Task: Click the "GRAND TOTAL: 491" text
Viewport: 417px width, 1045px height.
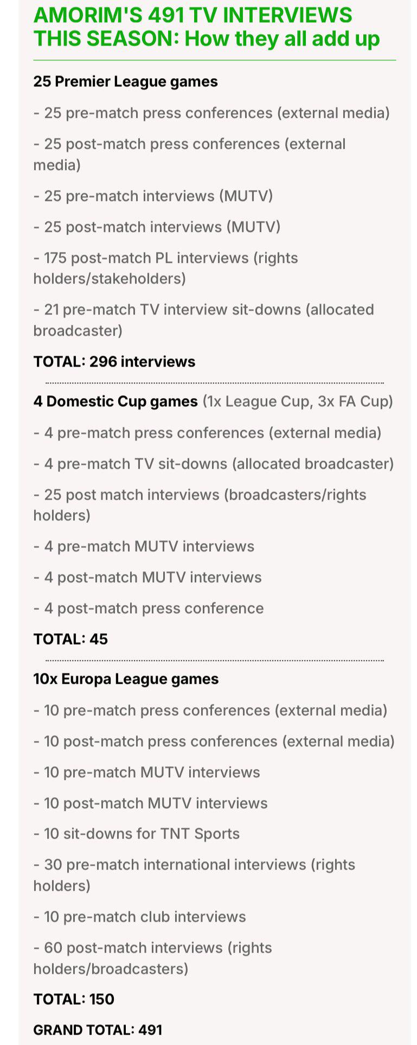Action: pos(98,1030)
